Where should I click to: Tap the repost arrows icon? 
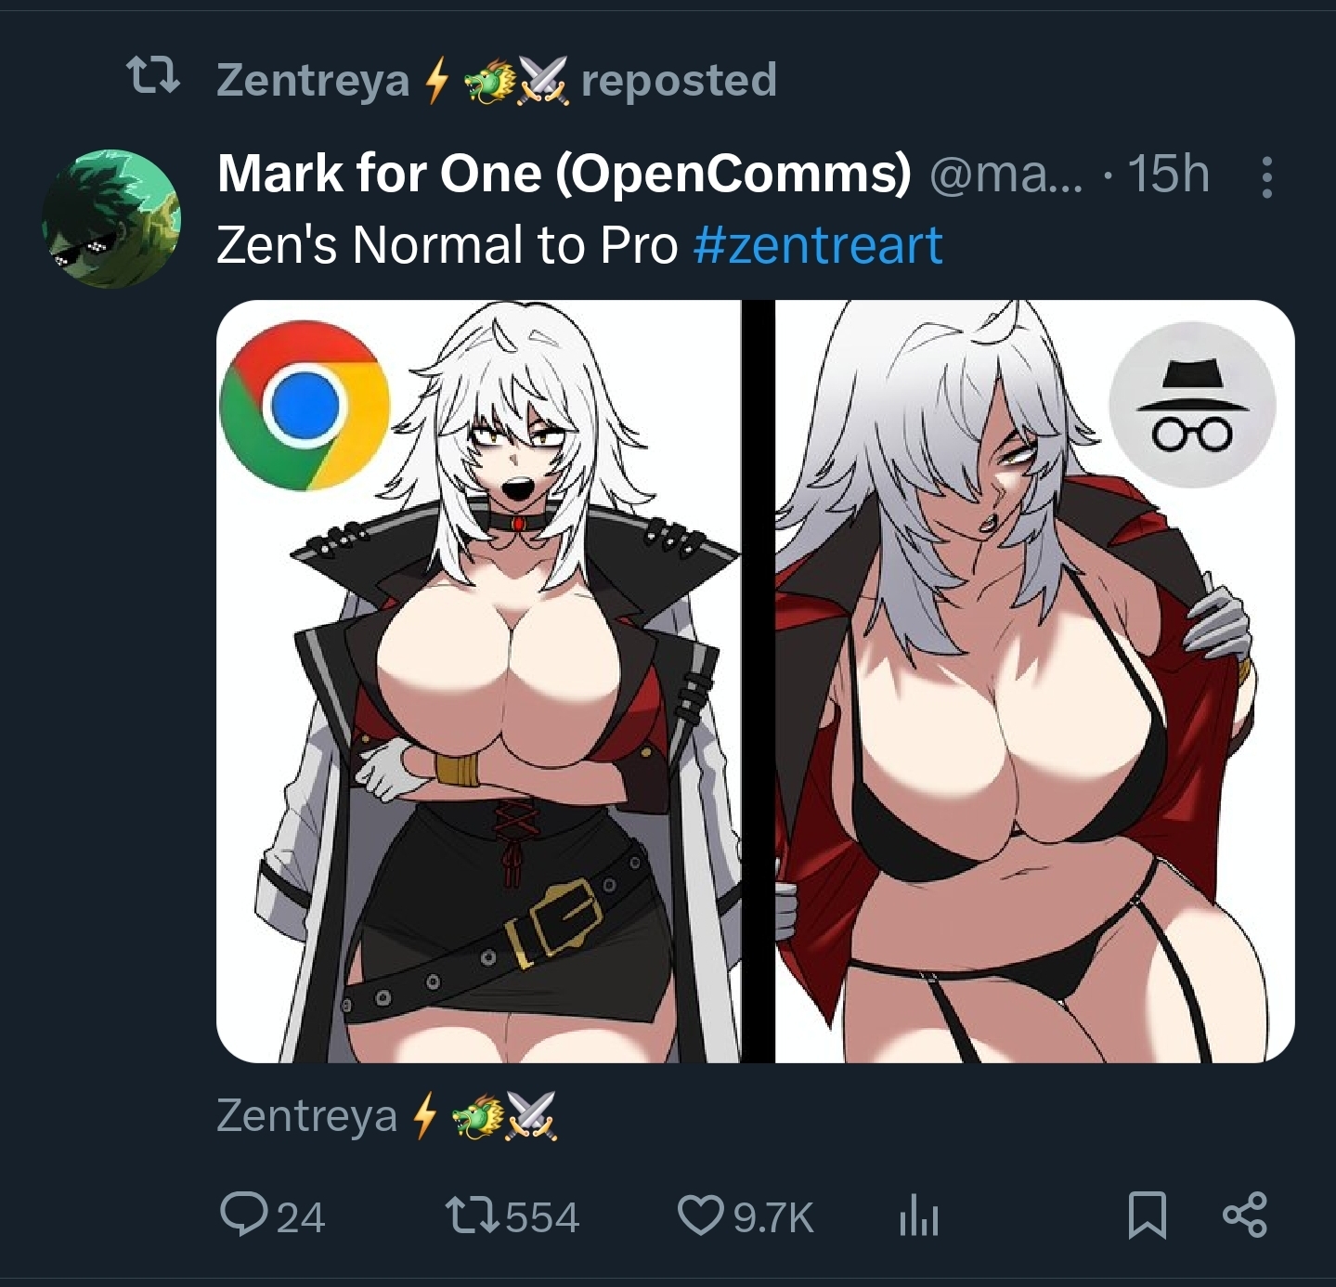(472, 1216)
